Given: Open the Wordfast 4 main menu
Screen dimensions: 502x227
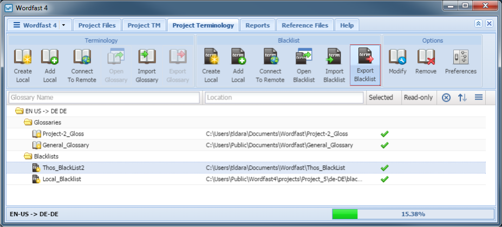Looking at the screenshot, I should 35,25.
